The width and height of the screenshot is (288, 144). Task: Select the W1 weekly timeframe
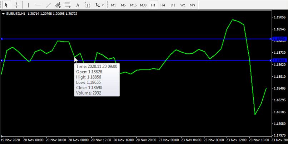point(183,5)
